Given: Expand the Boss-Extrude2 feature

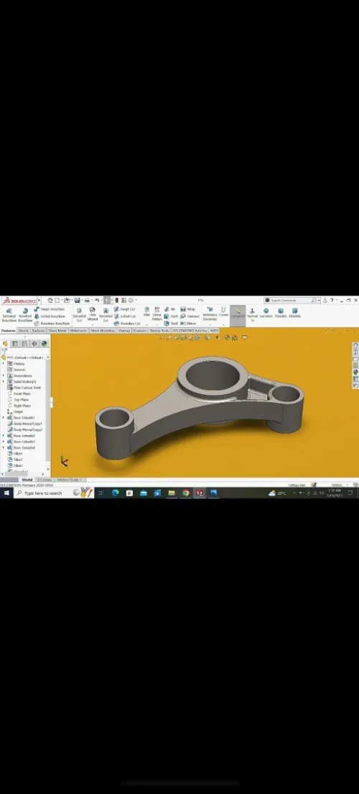Looking at the screenshot, I should tap(4, 436).
